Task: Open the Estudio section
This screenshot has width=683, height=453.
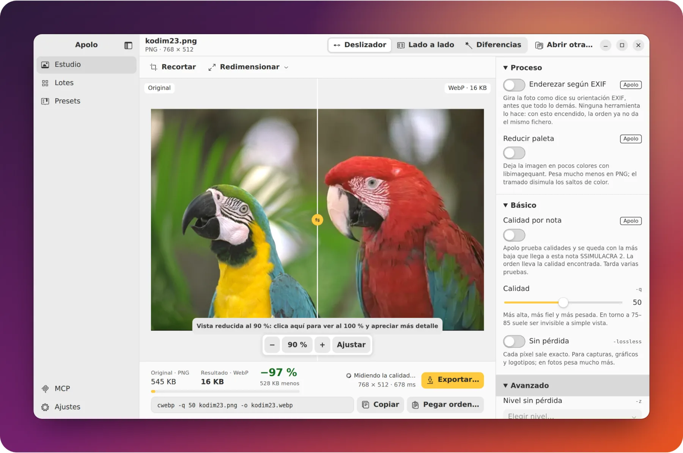Action: coord(87,65)
